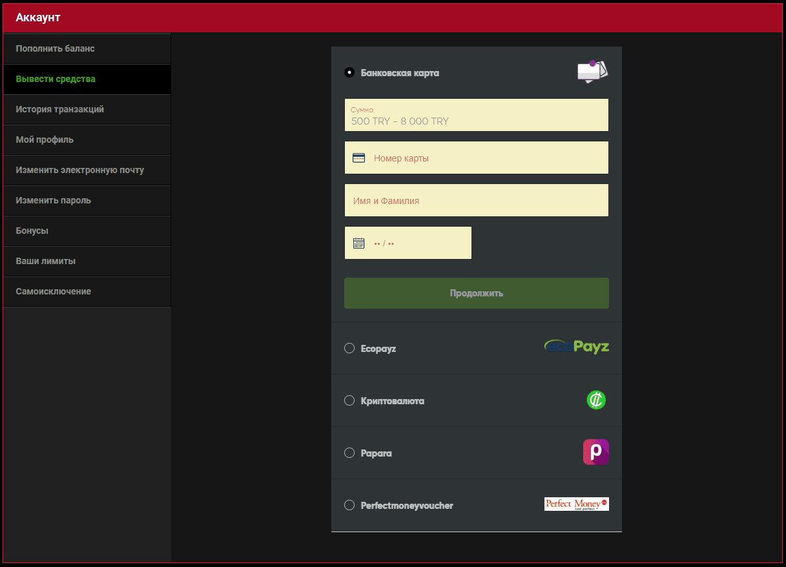Click the Имя и Фамилия input field
The height and width of the screenshot is (567, 786).
click(x=476, y=201)
